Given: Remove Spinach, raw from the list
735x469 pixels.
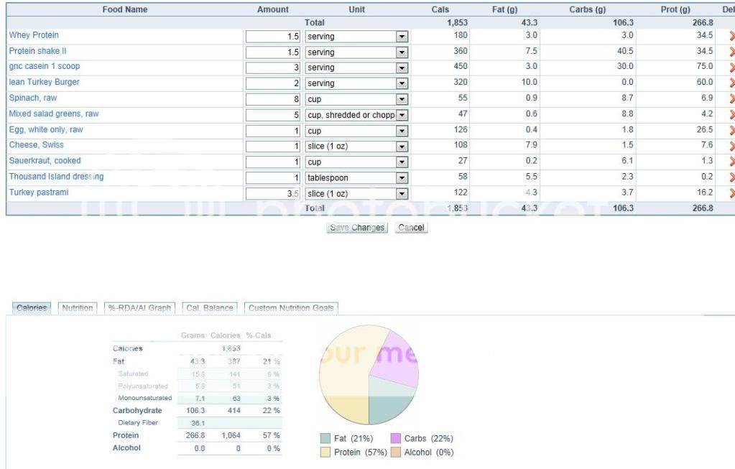Looking at the screenshot, I should (x=731, y=98).
